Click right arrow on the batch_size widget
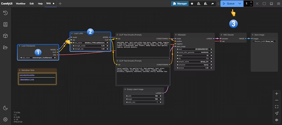Image resolution: width=282 pixels, height=125 pixels. (x=160, y=102)
